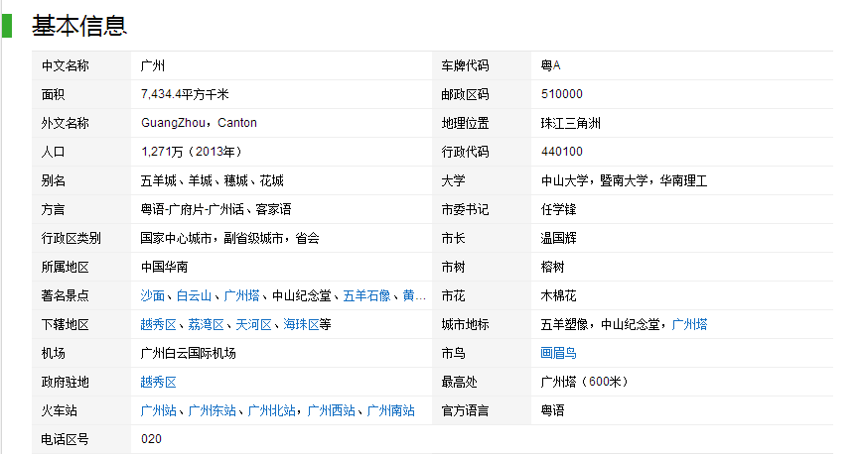Open the 广州西站 link
The width and height of the screenshot is (862, 454).
tap(331, 410)
